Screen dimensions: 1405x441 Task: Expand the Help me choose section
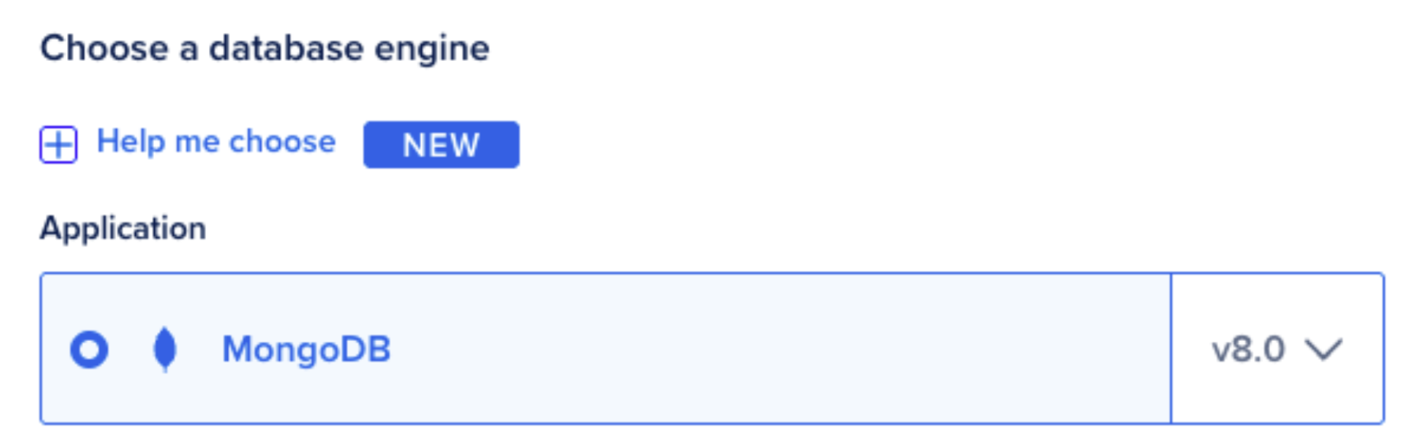[59, 144]
